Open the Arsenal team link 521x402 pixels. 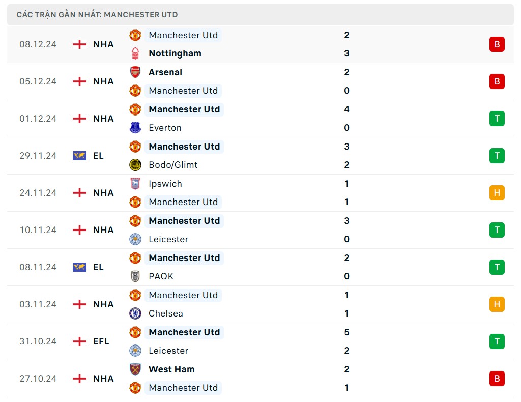tap(165, 72)
